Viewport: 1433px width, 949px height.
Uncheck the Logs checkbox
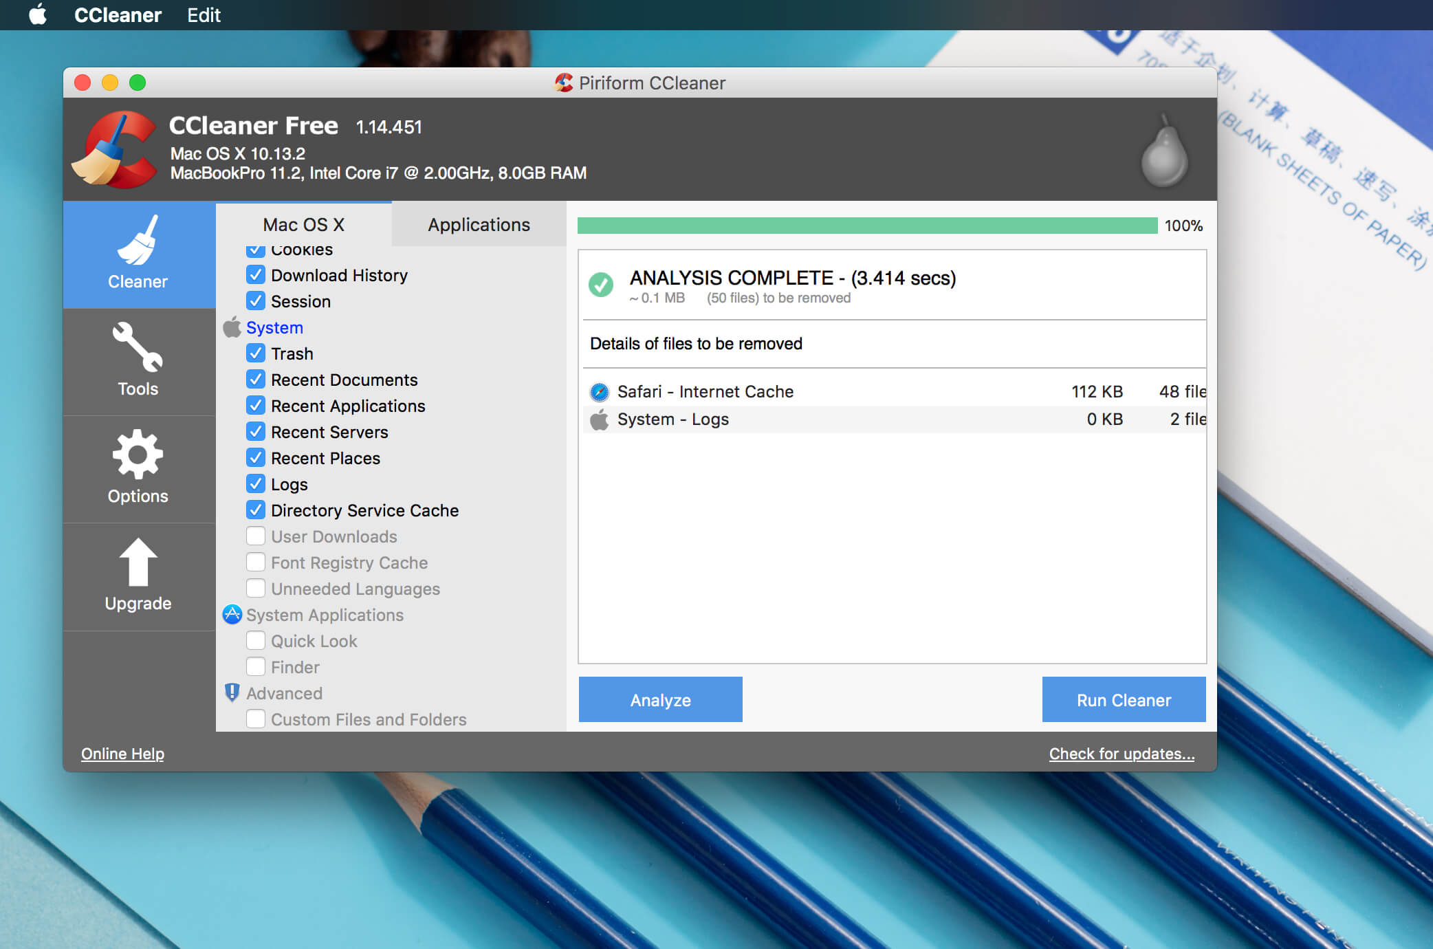pos(256,483)
